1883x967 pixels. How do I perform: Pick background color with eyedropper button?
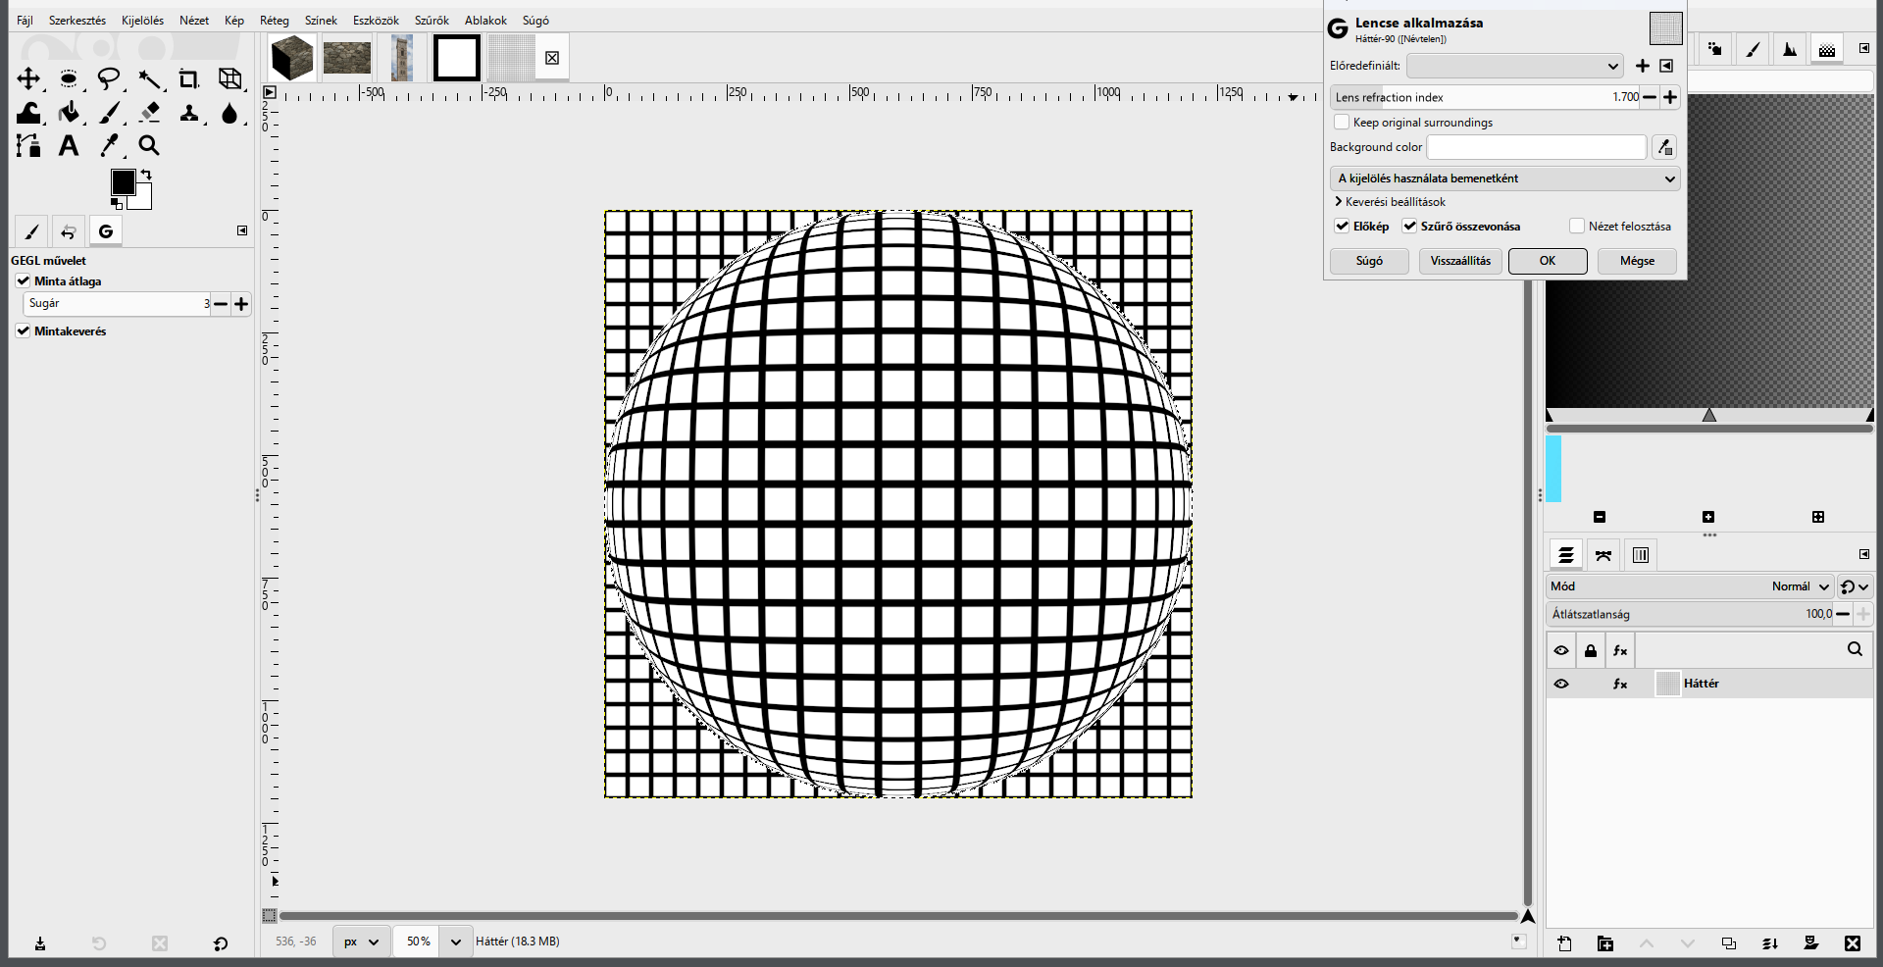(1664, 147)
